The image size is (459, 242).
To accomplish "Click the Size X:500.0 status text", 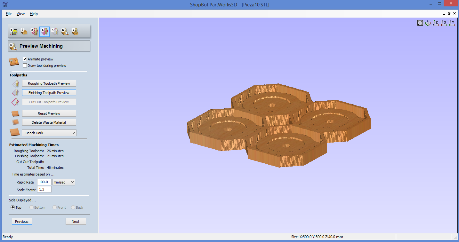I will pyautogui.click(x=317, y=237).
